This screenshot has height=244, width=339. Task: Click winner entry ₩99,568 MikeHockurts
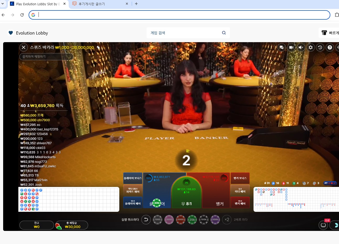[x=38, y=157]
